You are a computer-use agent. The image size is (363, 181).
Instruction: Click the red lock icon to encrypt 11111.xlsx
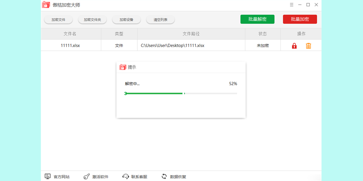294,46
